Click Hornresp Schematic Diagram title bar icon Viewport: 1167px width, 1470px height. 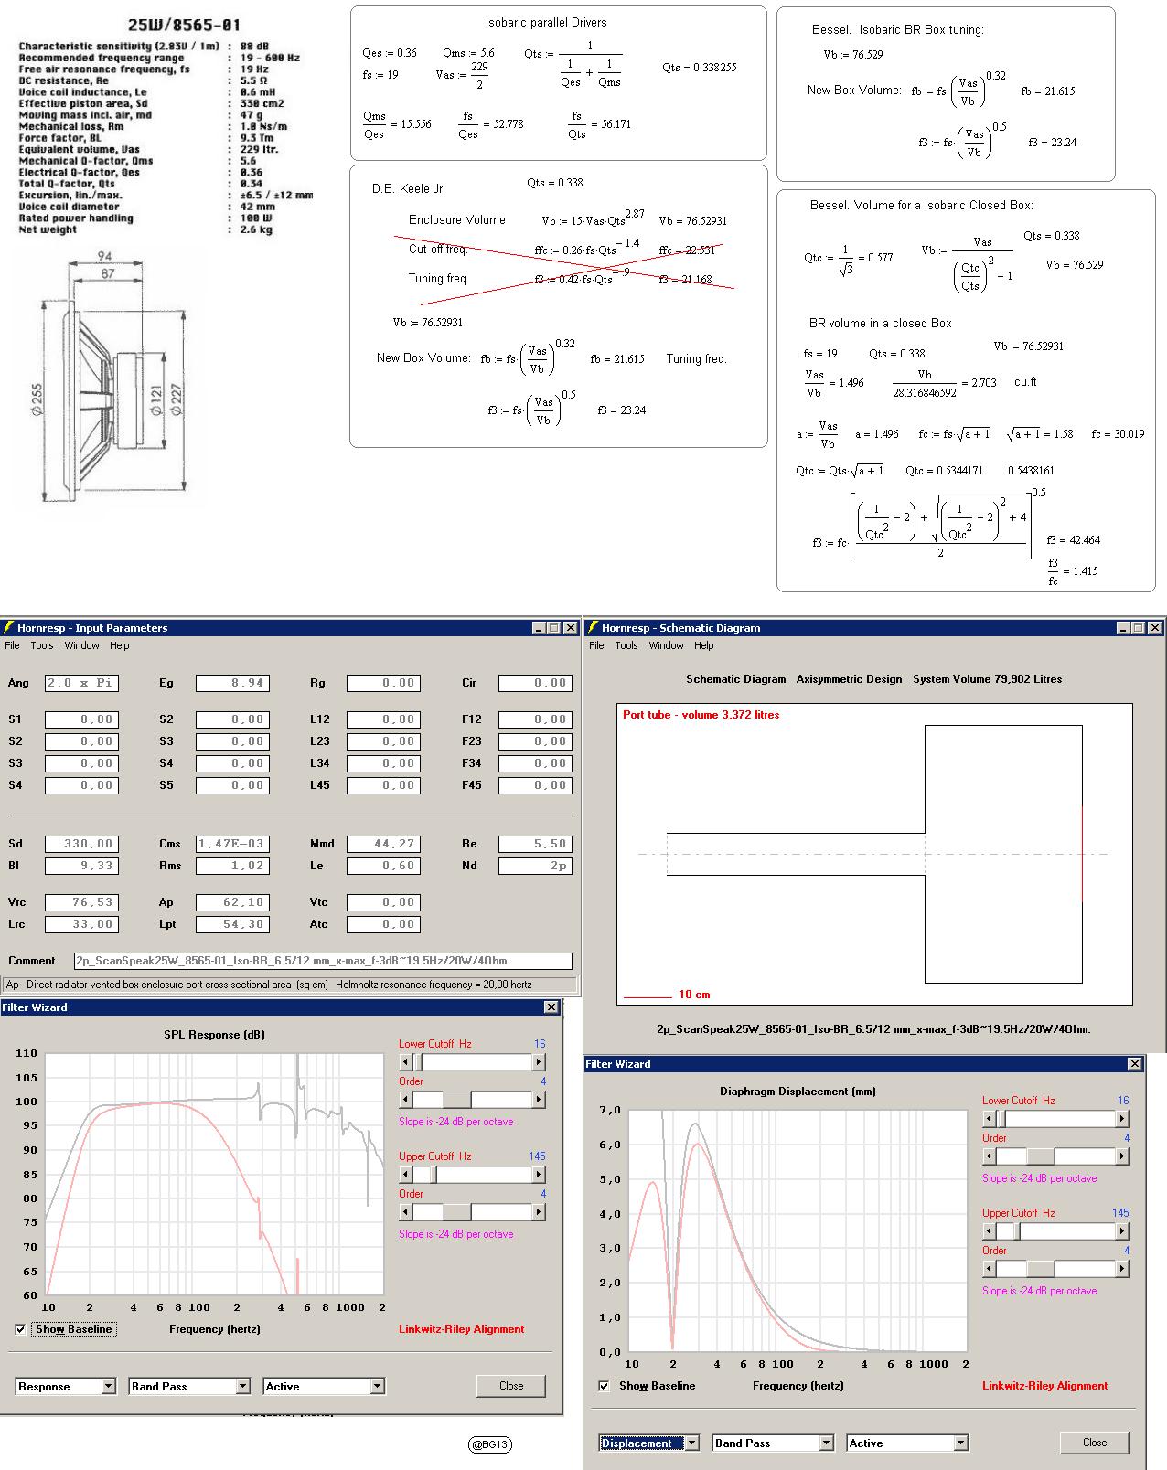tap(594, 627)
